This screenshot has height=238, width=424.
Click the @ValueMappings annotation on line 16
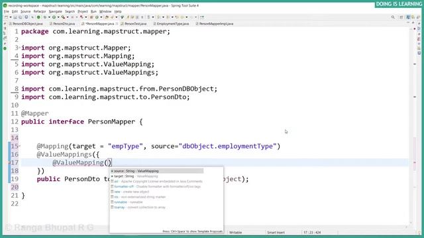64,155
